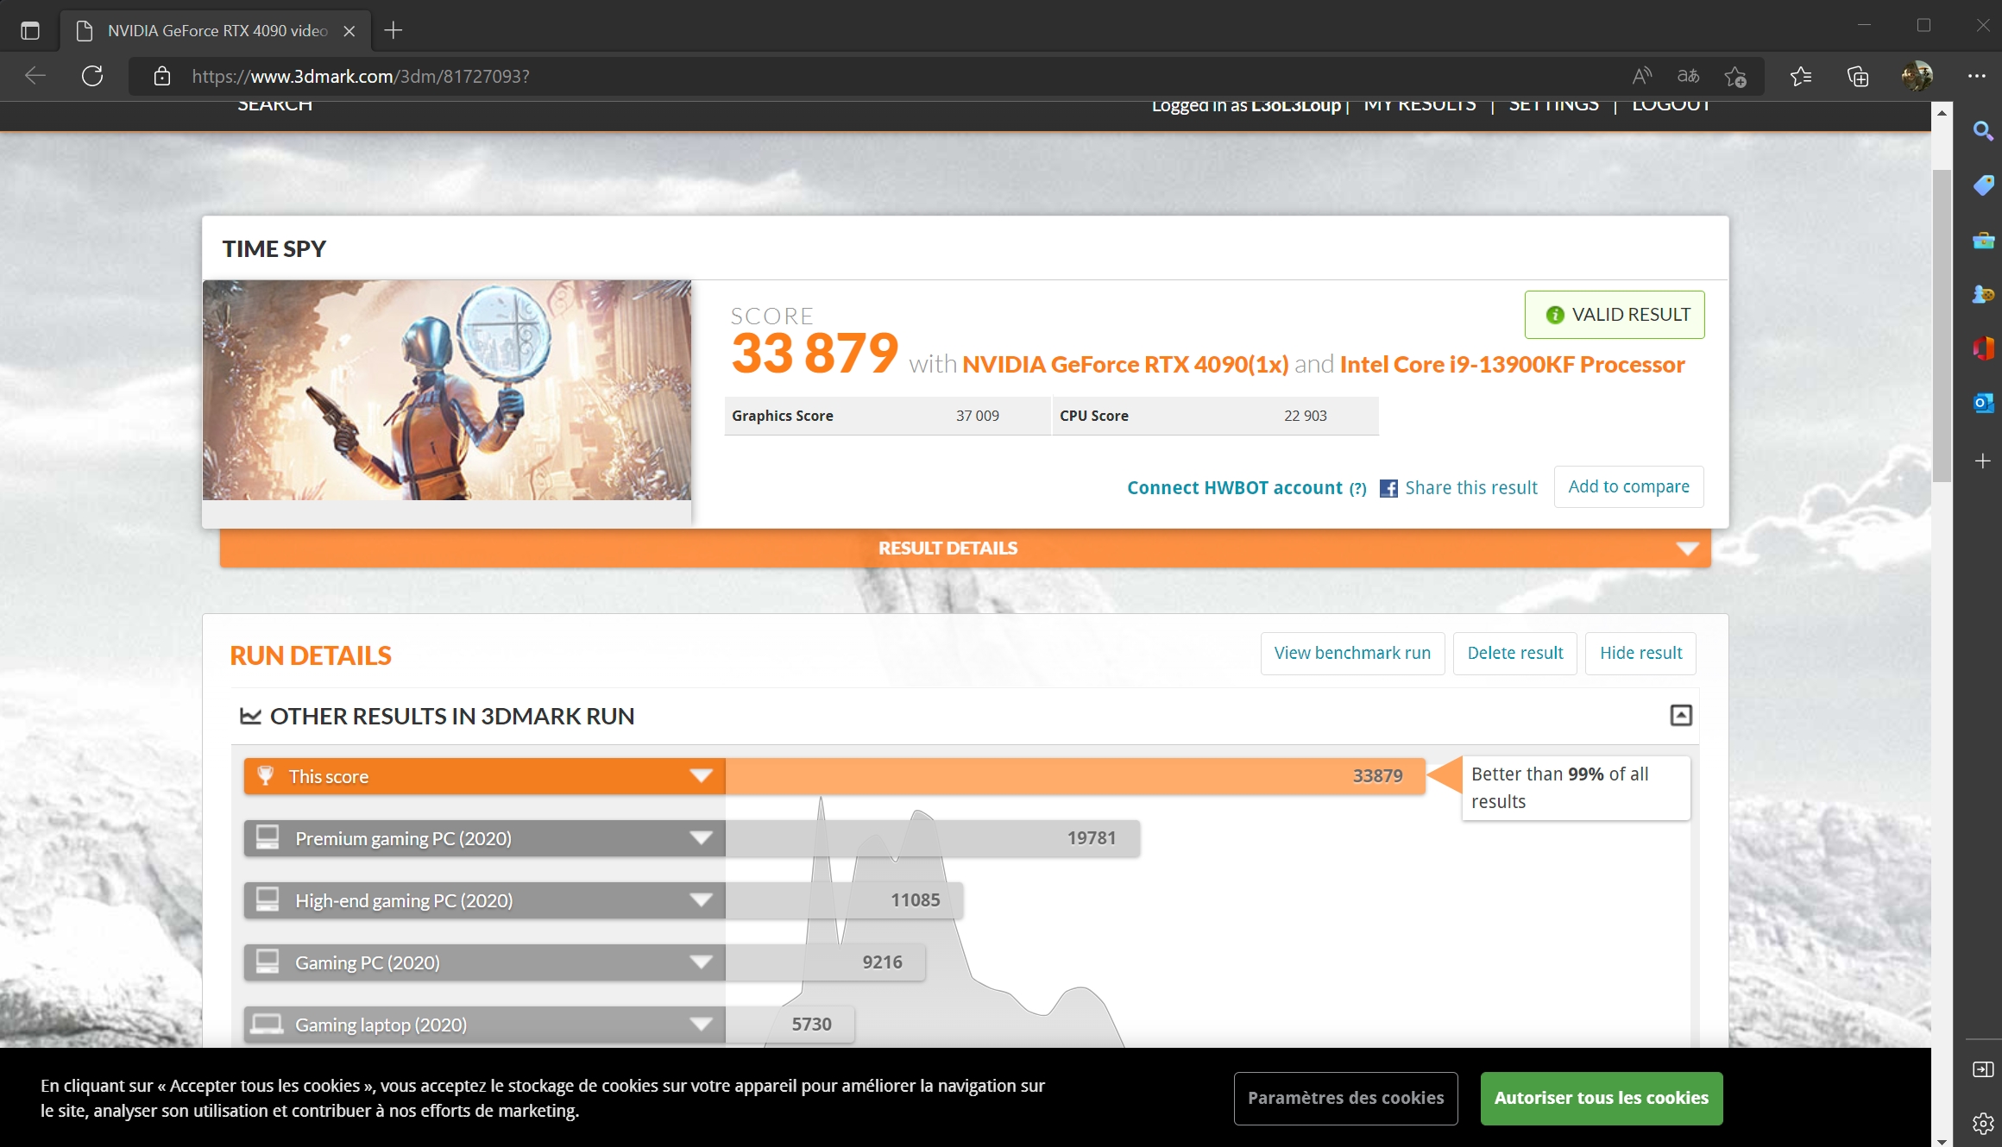Open the NVIDIA GeForce RTX 4090(1x) link
Viewport: 2002px width, 1147px height.
pyautogui.click(x=1125, y=365)
